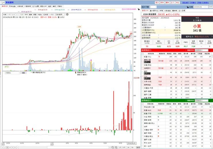213x149 pixels.
Task: Set chart range to 3月
Action: [x=120, y=147]
